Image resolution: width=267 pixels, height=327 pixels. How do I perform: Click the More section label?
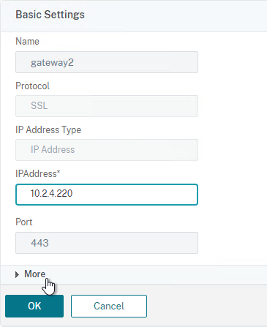[x=35, y=274]
